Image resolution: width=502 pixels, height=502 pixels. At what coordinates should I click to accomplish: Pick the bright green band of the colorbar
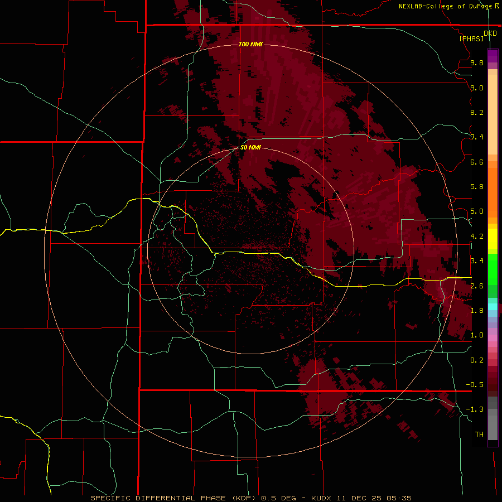coord(493,269)
